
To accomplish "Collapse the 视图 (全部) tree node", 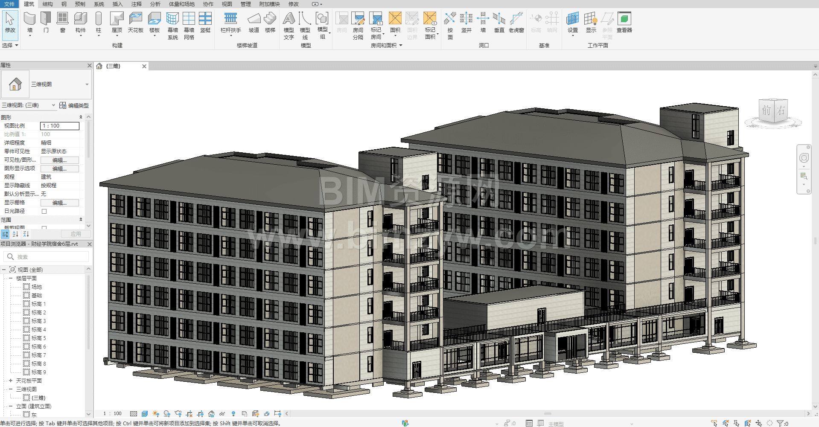I will 4,270.
